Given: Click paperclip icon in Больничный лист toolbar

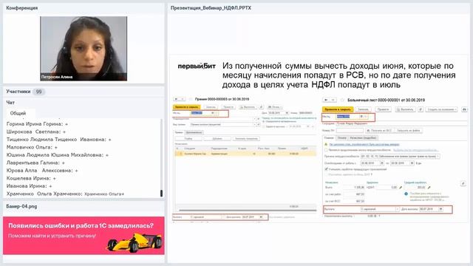Looking at the screenshot, I should click(x=421, y=109).
